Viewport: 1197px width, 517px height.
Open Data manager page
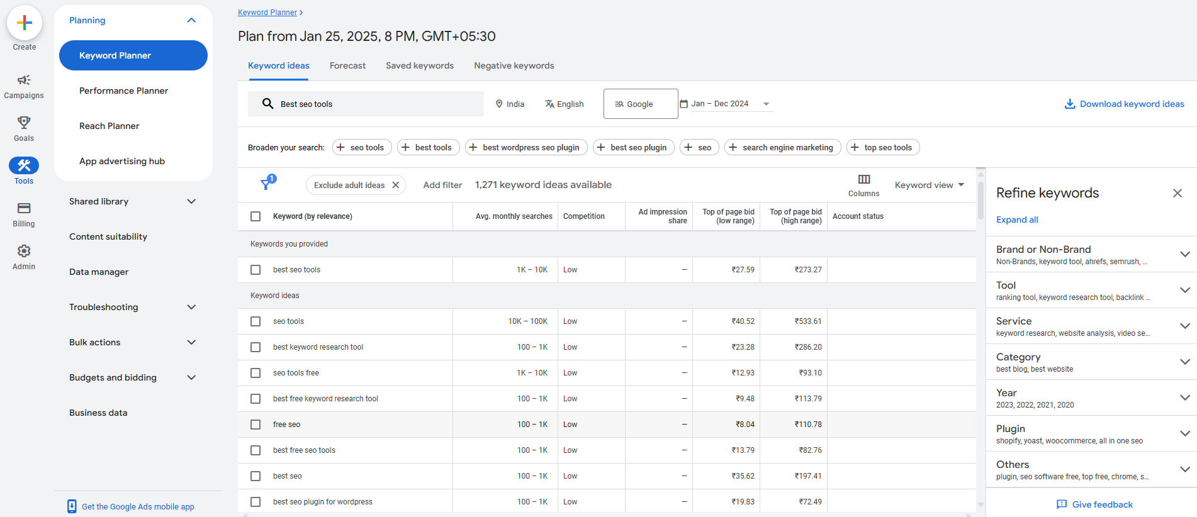[x=99, y=272]
